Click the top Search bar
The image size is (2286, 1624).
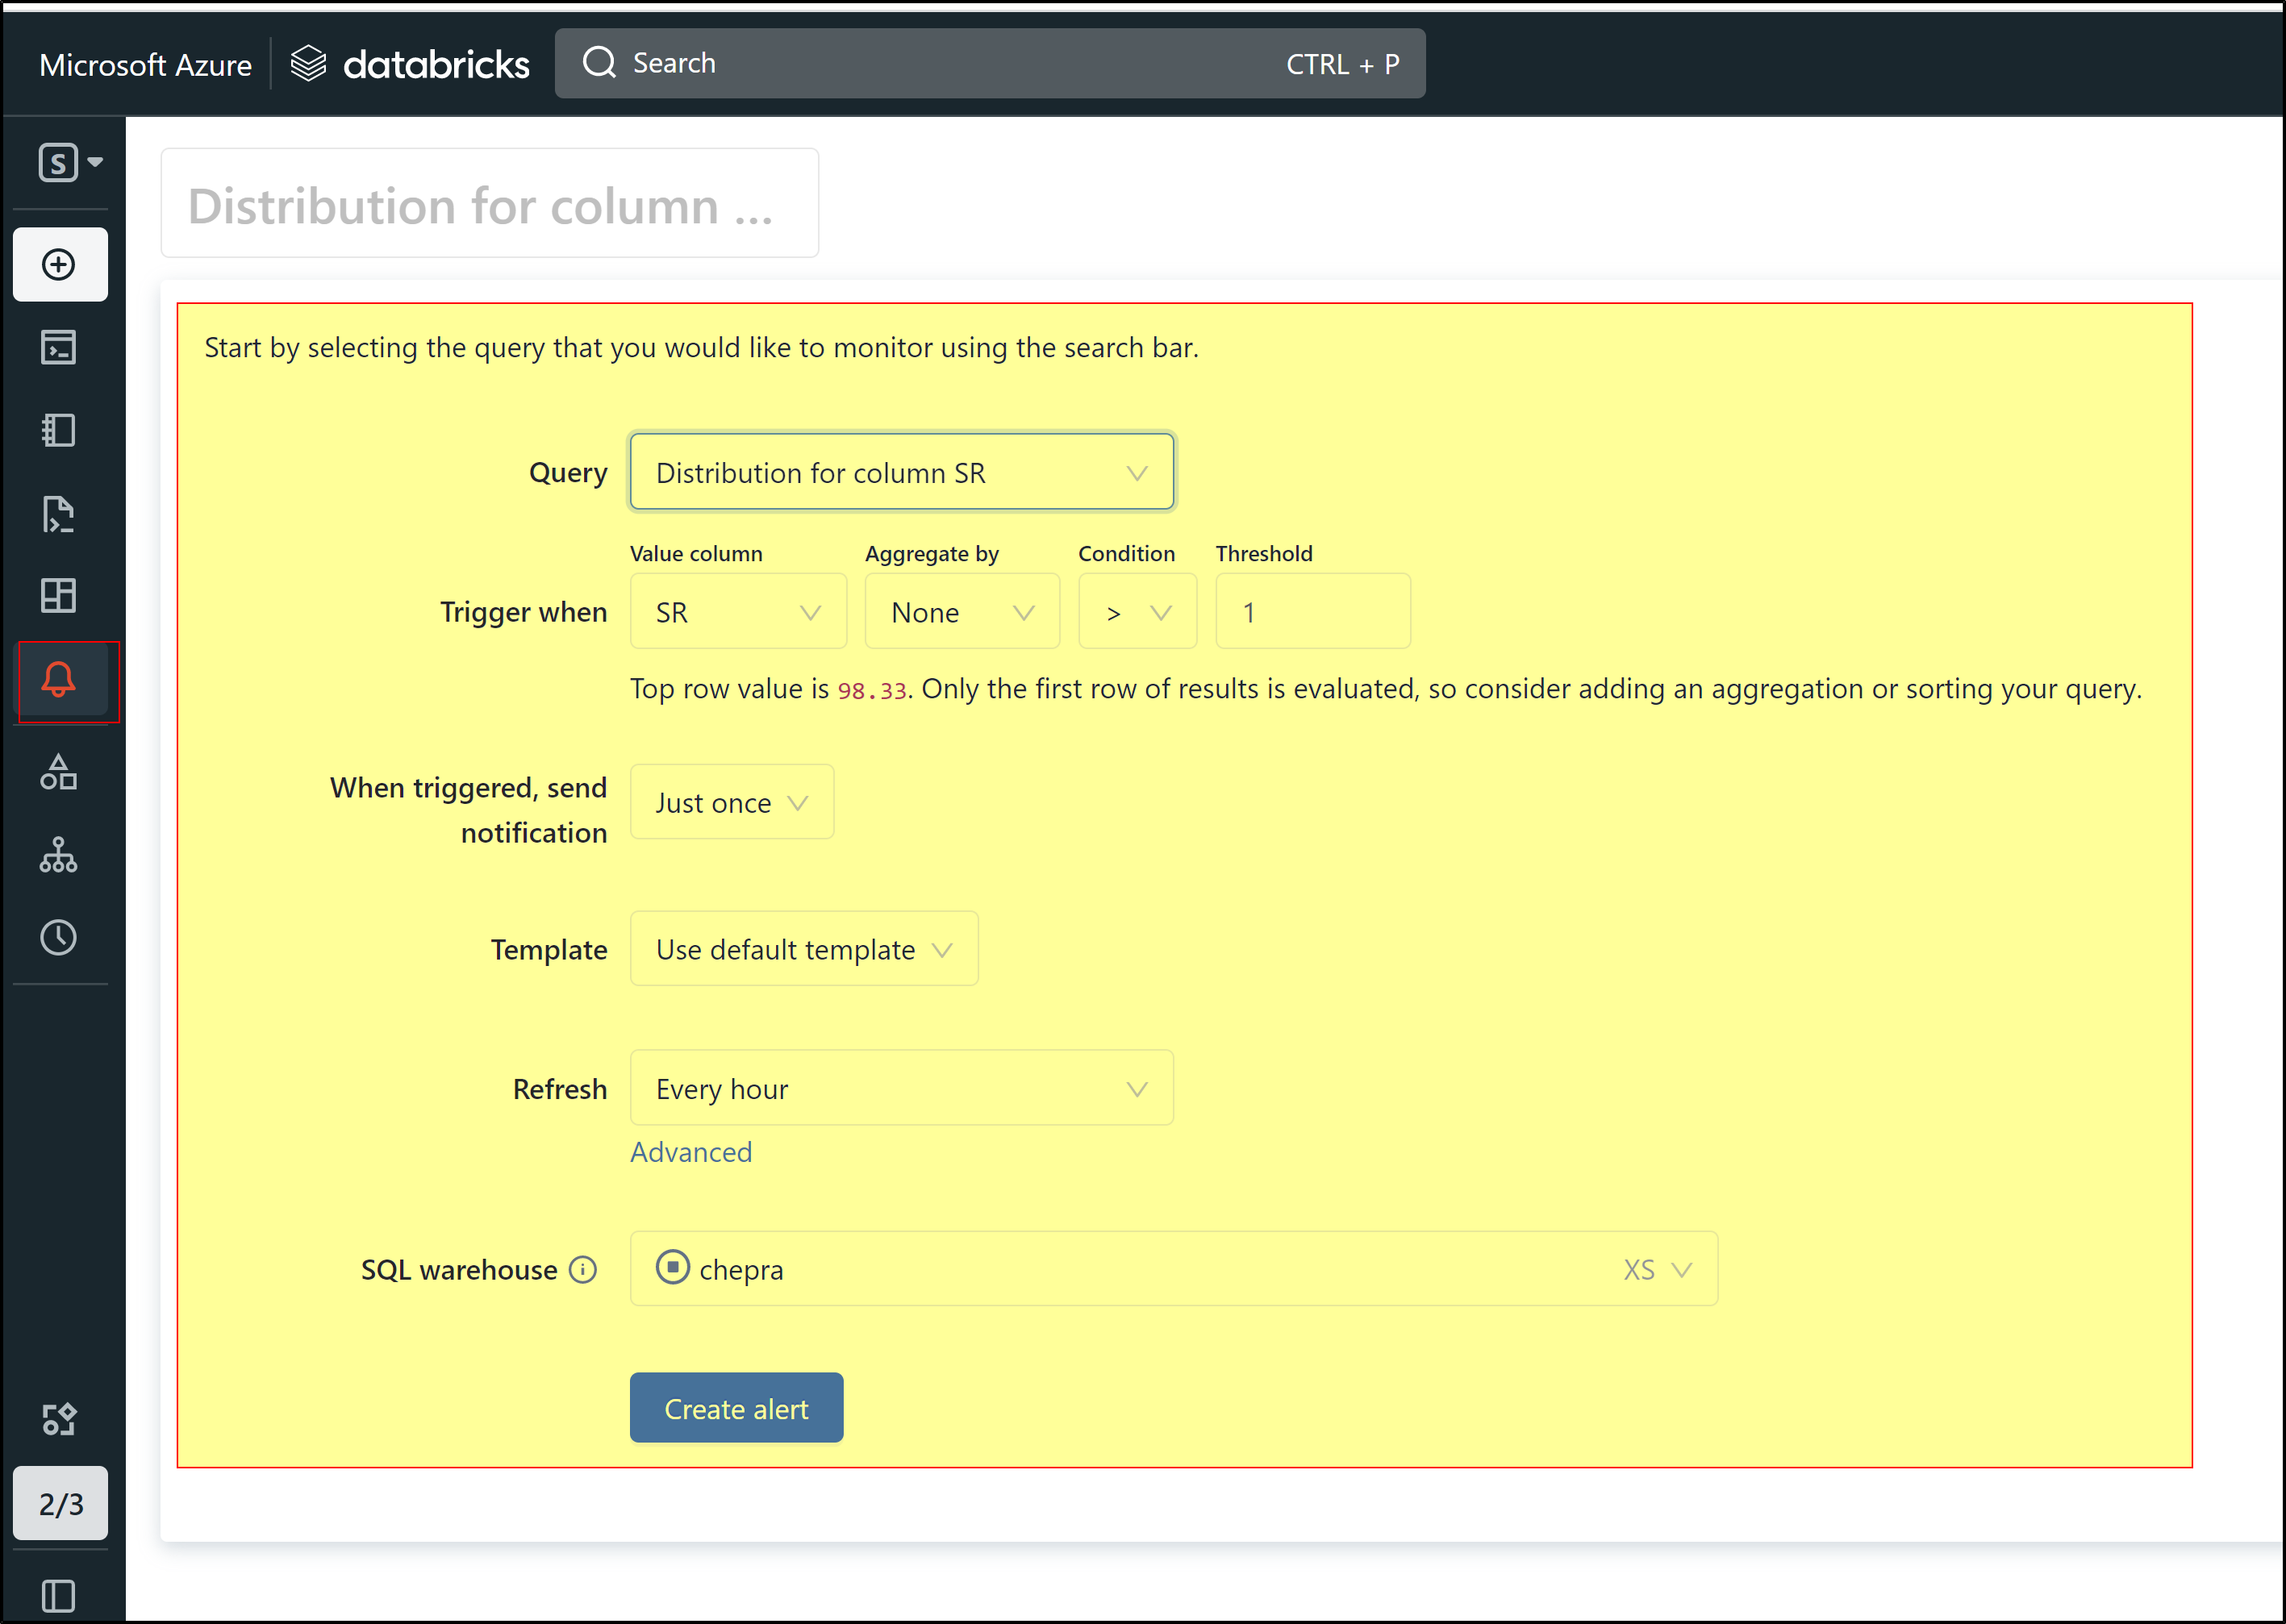click(990, 63)
